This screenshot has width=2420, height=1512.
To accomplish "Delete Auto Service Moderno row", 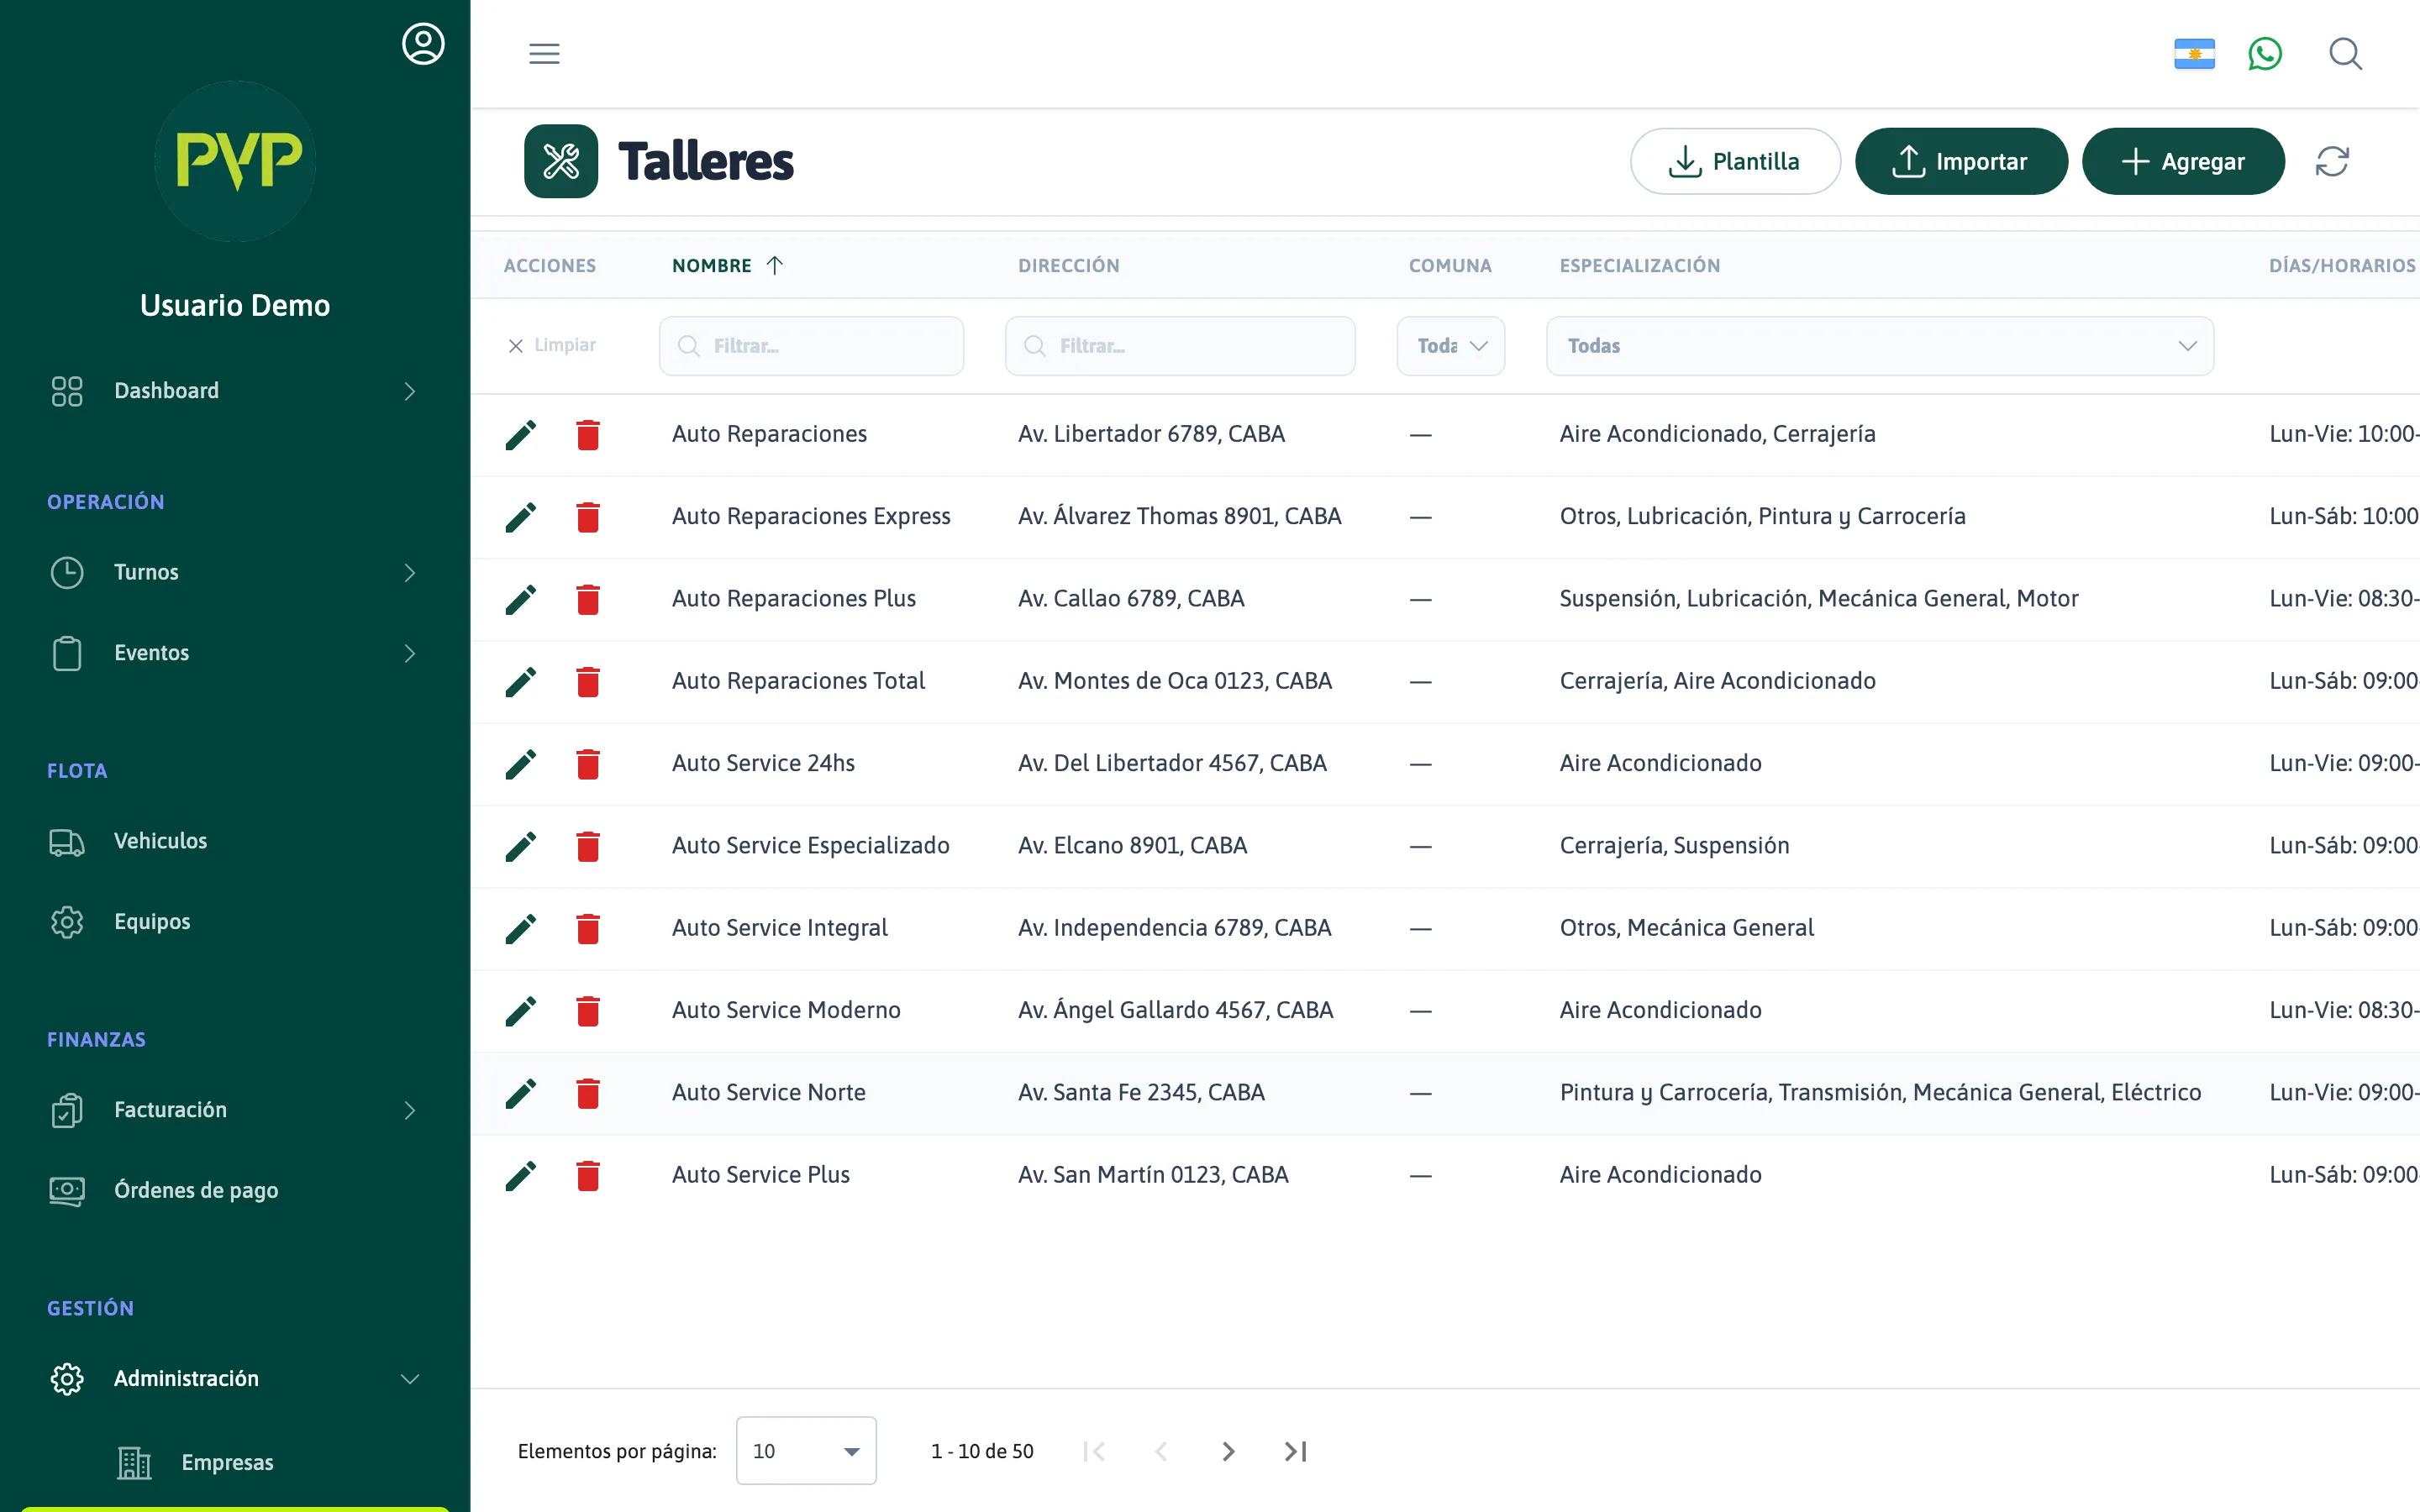I will (x=588, y=1011).
